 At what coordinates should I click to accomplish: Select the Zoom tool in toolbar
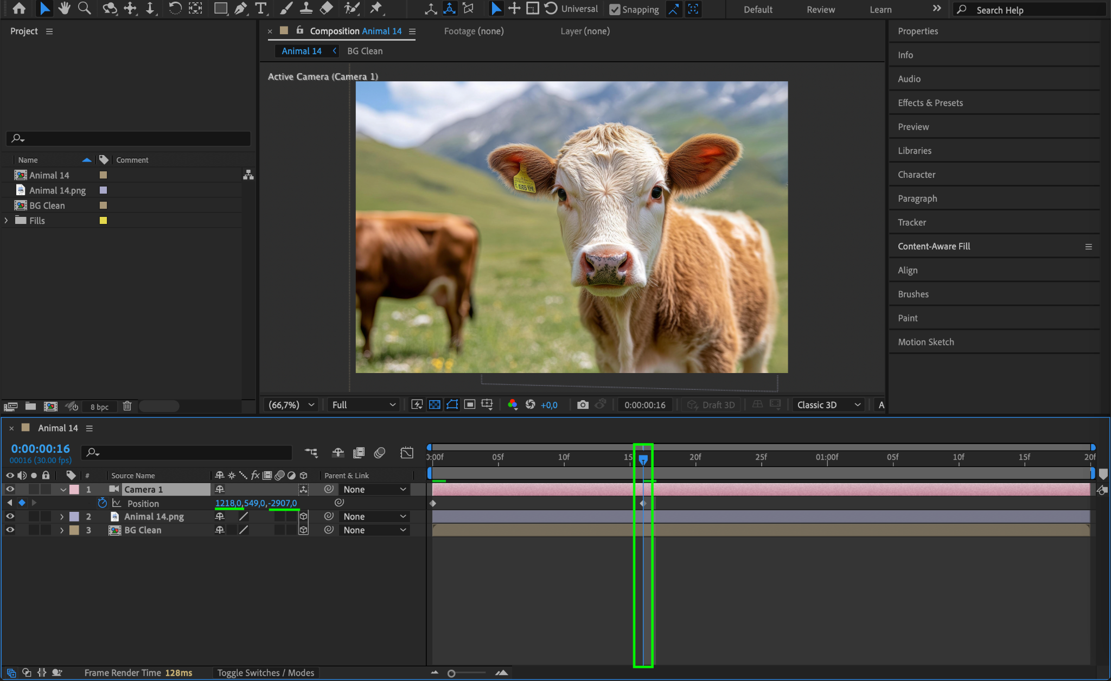tap(84, 8)
